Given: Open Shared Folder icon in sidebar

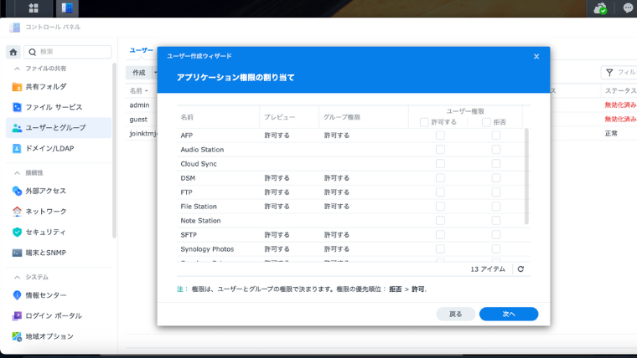Looking at the screenshot, I should tap(18, 87).
